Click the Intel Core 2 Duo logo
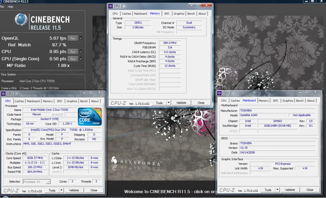This screenshot has width=326, height=198. [90, 117]
